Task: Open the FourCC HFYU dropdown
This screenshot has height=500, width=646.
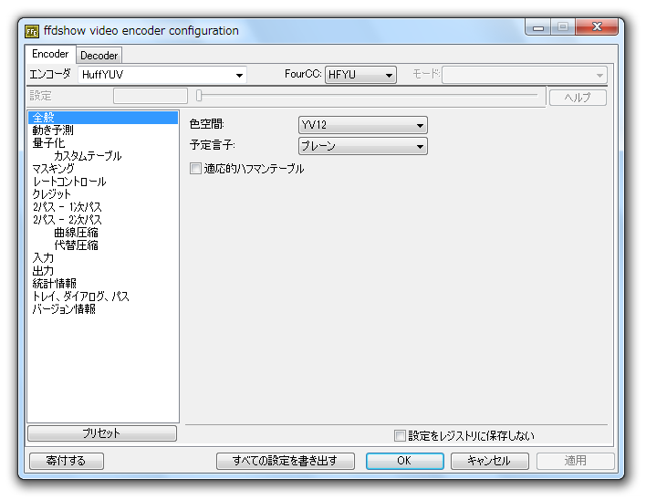Action: point(360,75)
